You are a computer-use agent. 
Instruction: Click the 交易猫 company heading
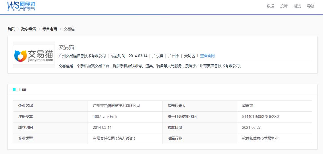point(66,48)
